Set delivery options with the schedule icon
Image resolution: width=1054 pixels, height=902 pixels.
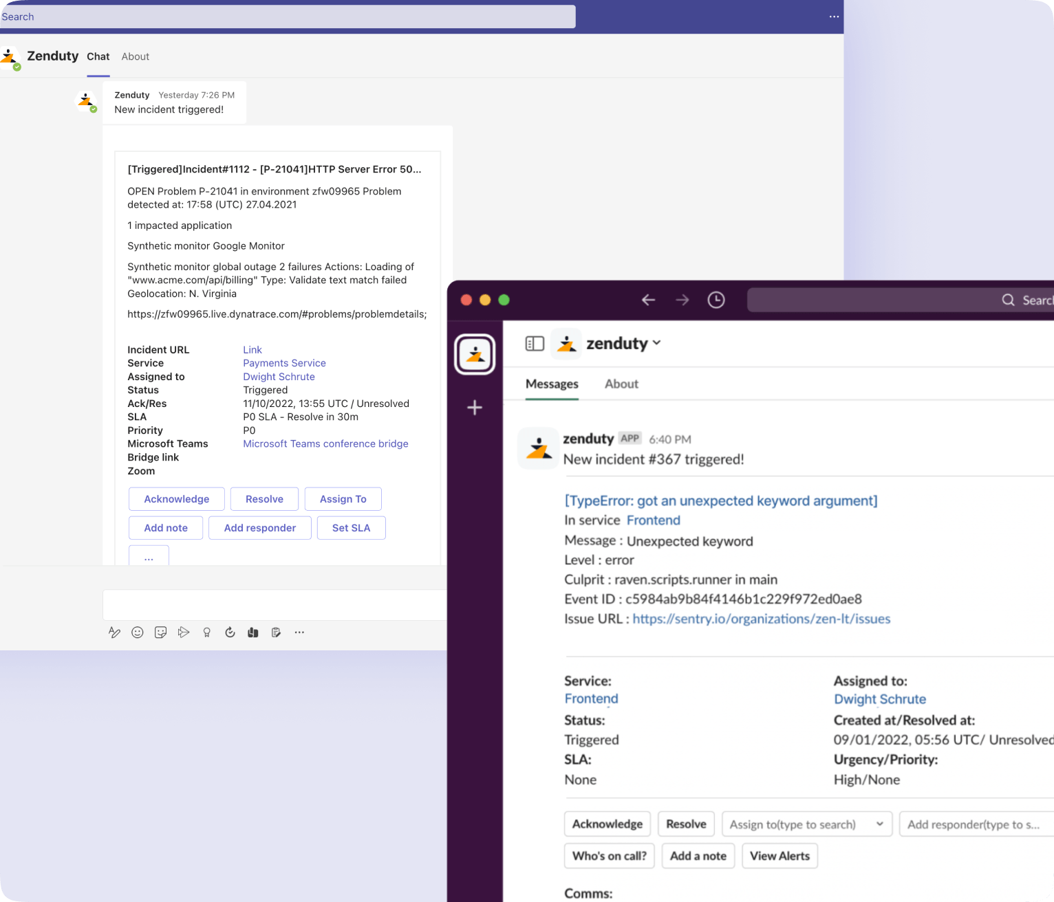click(230, 632)
